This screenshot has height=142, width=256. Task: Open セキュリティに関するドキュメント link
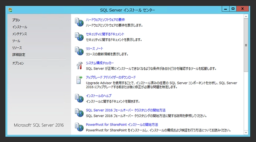coord(105,34)
